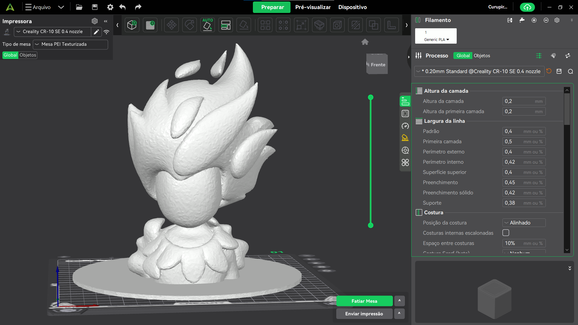The image size is (578, 325).
Task: Click the Enviar impressão button
Action: (x=364, y=314)
